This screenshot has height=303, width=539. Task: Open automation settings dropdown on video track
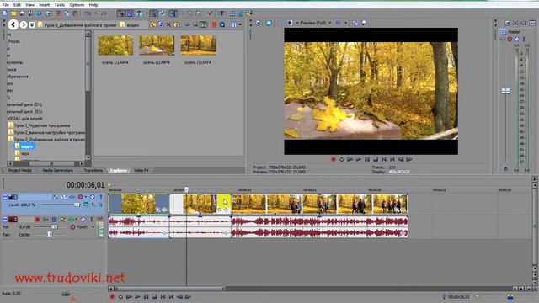(x=86, y=197)
